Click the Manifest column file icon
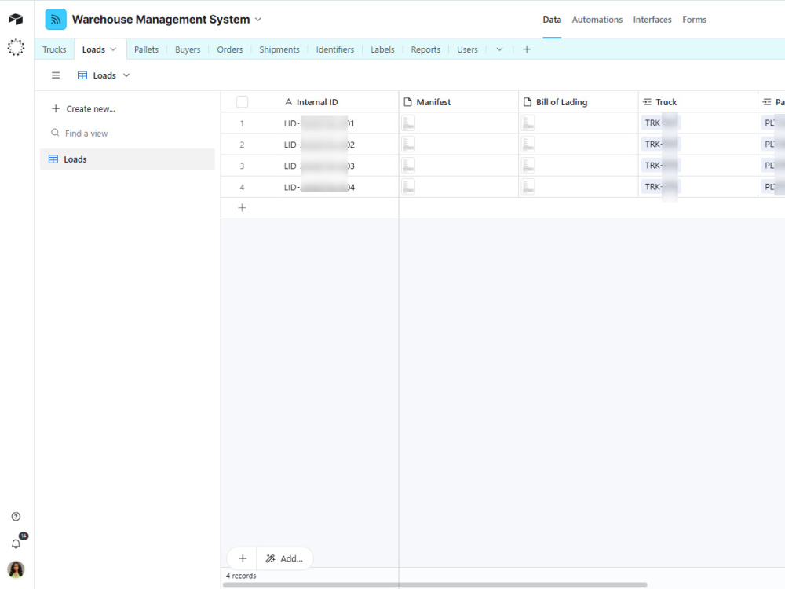The image size is (785, 589). [x=407, y=101]
